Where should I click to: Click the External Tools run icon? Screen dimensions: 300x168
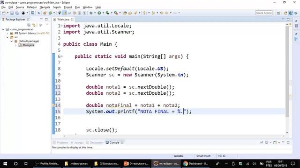pos(116,13)
